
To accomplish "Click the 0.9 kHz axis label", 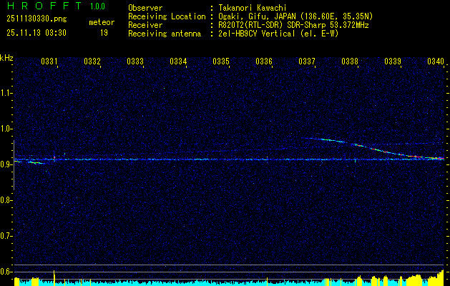I will (6, 164).
